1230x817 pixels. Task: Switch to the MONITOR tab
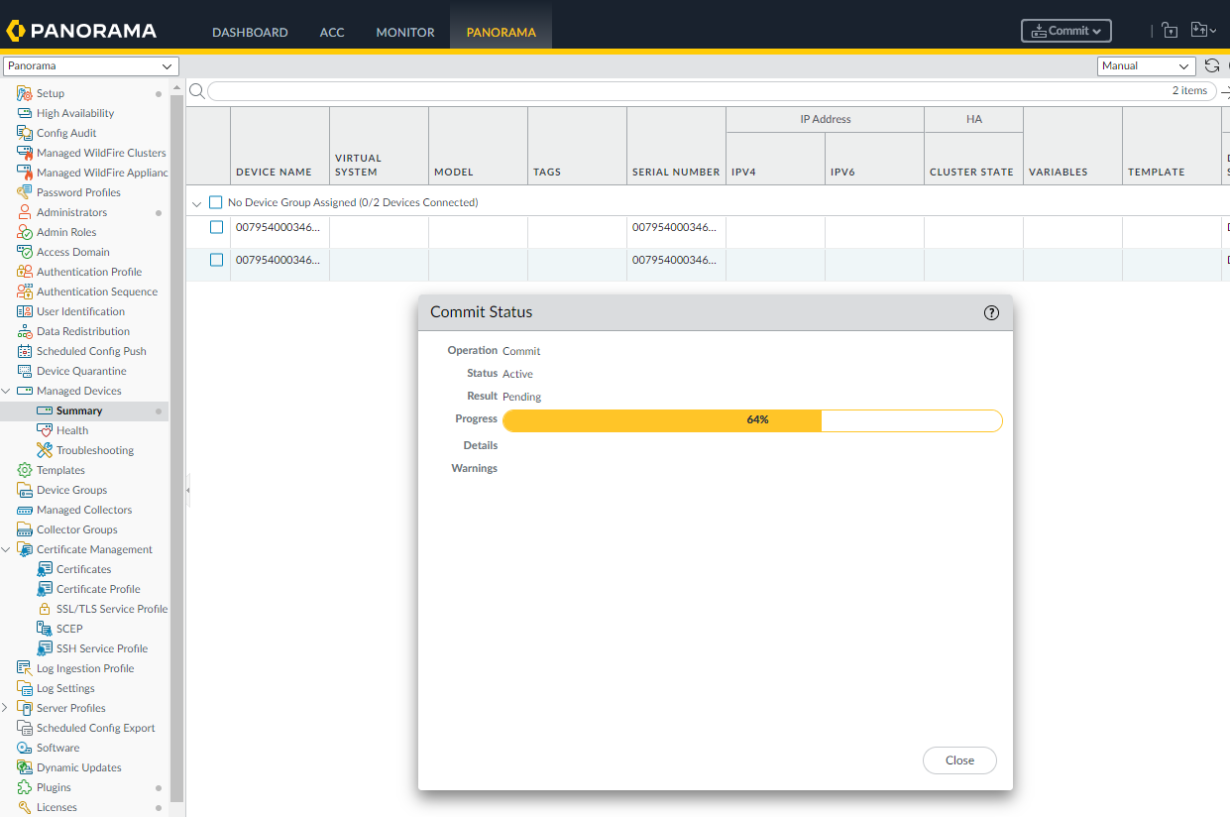coord(405,32)
